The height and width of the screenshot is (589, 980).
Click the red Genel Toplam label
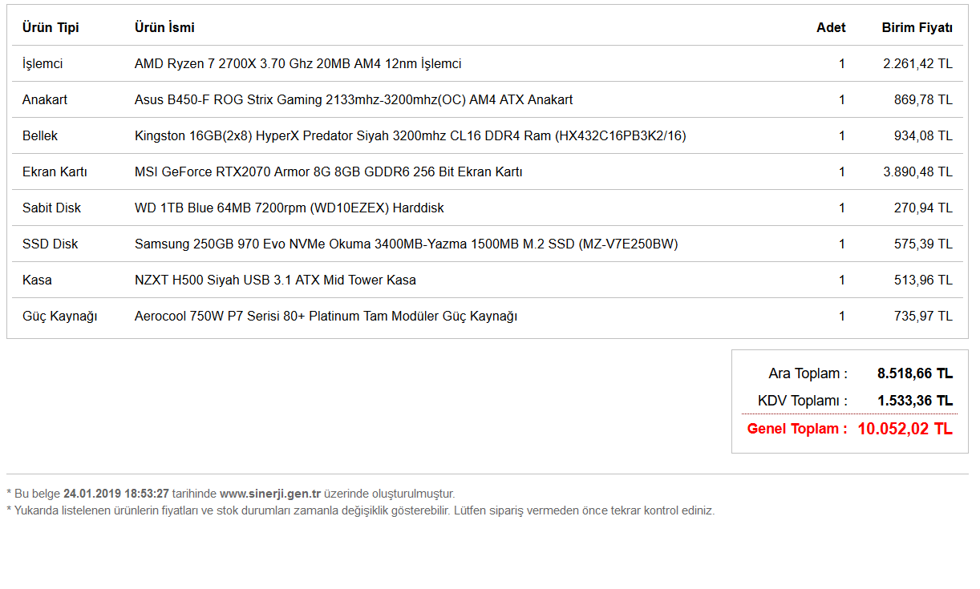click(x=797, y=429)
